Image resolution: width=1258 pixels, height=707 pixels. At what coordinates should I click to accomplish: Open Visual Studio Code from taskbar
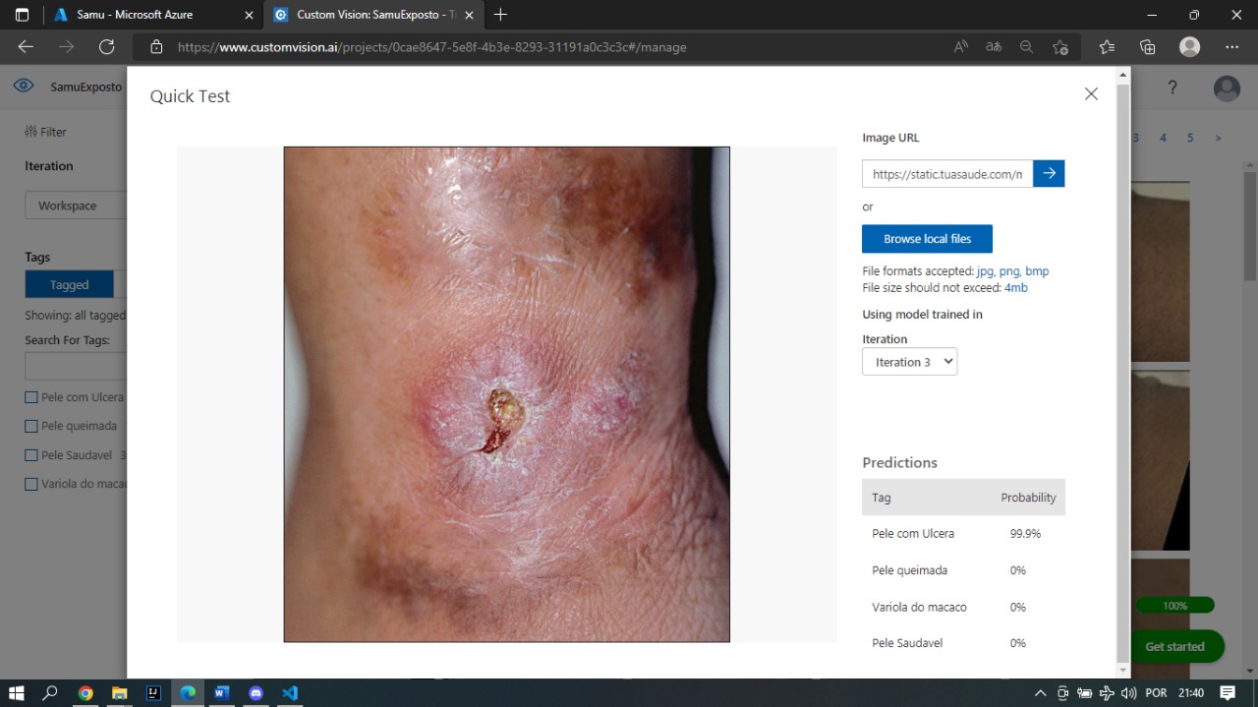click(x=290, y=692)
